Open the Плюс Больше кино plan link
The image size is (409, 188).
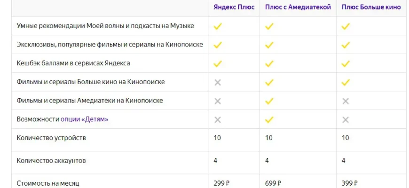[371, 7]
